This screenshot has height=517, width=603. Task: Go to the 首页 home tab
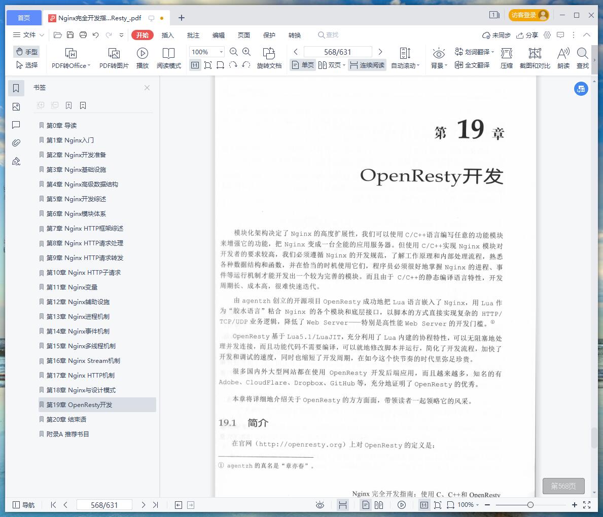pyautogui.click(x=24, y=18)
